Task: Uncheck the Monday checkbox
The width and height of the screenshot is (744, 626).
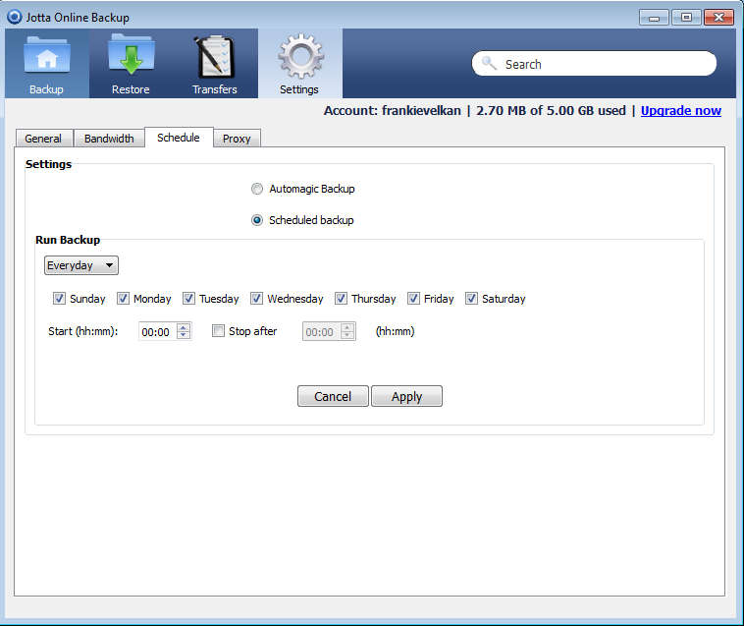Action: point(123,299)
